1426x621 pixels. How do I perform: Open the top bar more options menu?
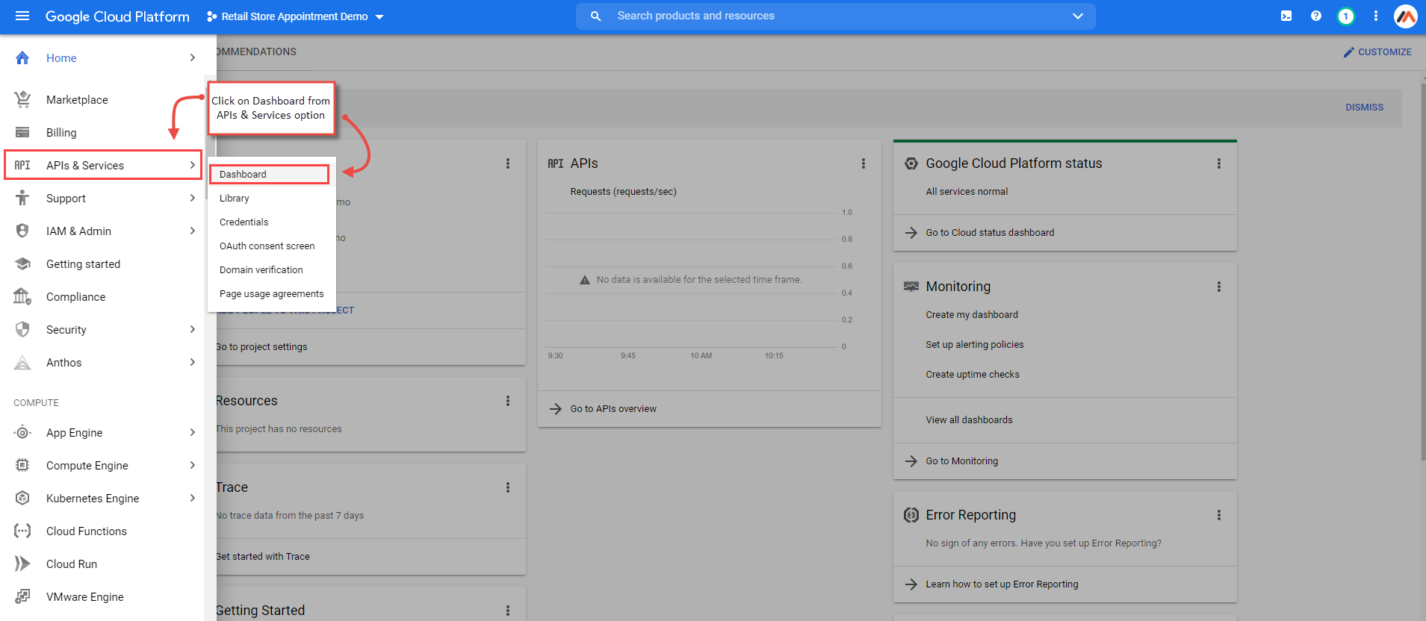1376,16
